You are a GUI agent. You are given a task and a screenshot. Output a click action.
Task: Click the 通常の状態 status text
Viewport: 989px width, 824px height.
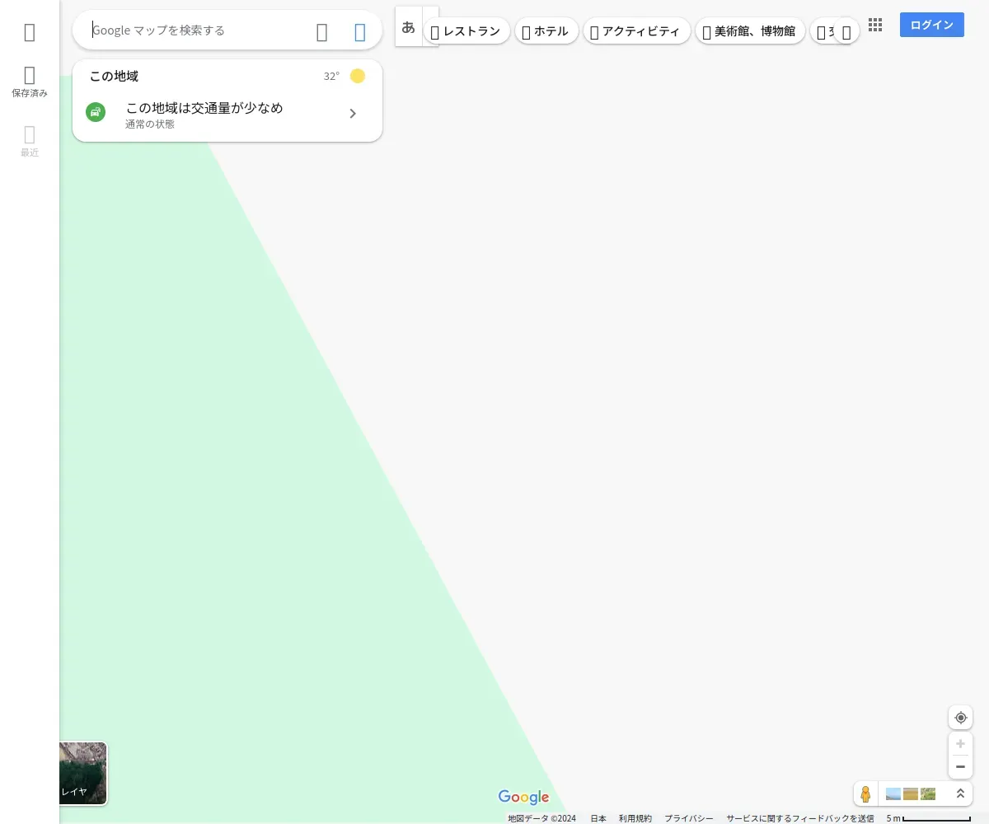point(150,124)
